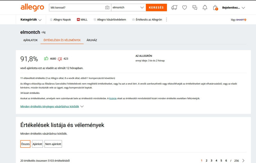Open favorites heart icon

coord(185,7)
